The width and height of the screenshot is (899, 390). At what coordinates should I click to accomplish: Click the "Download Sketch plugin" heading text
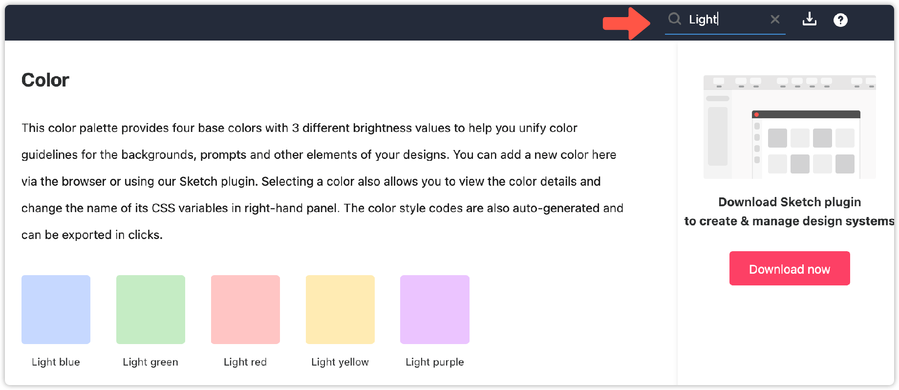click(x=790, y=202)
